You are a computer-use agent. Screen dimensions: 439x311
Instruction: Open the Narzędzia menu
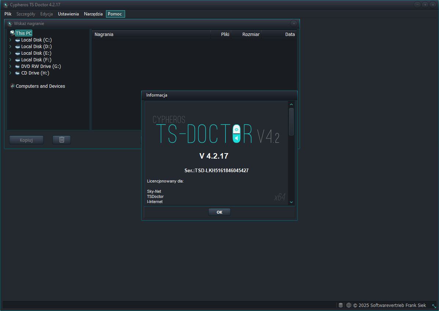(93, 14)
